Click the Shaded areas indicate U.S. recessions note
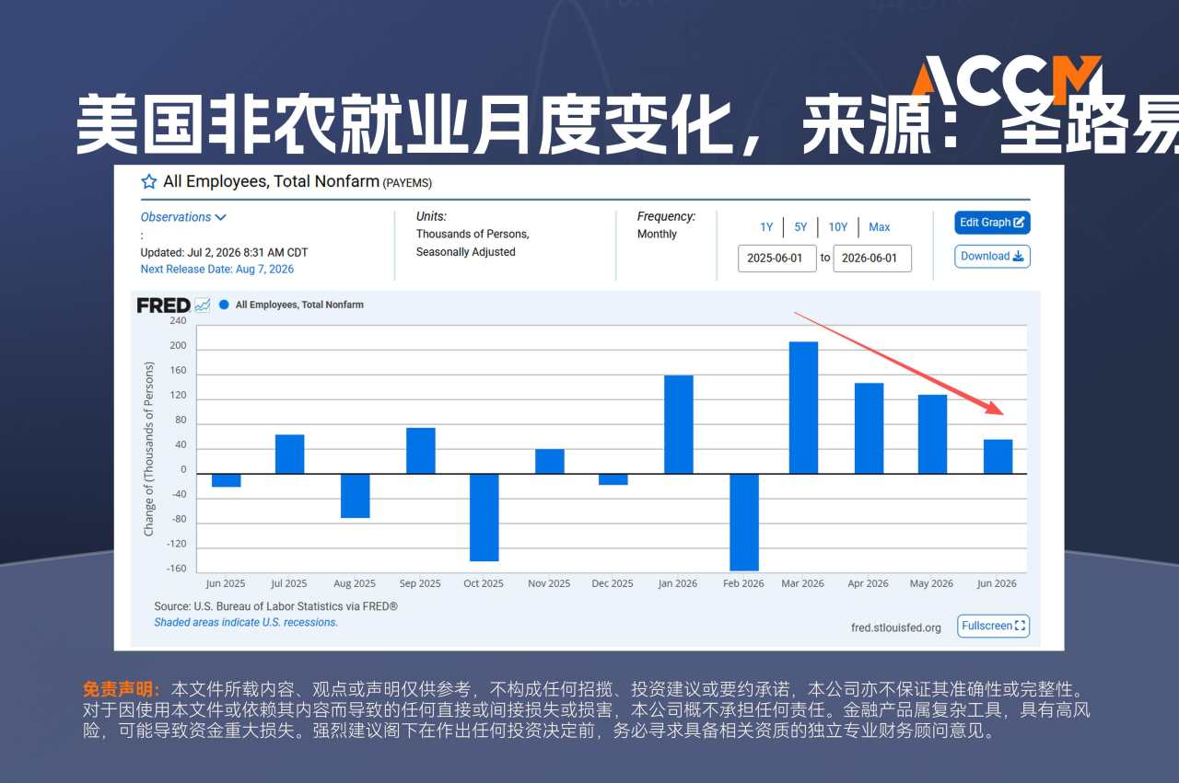 [246, 623]
